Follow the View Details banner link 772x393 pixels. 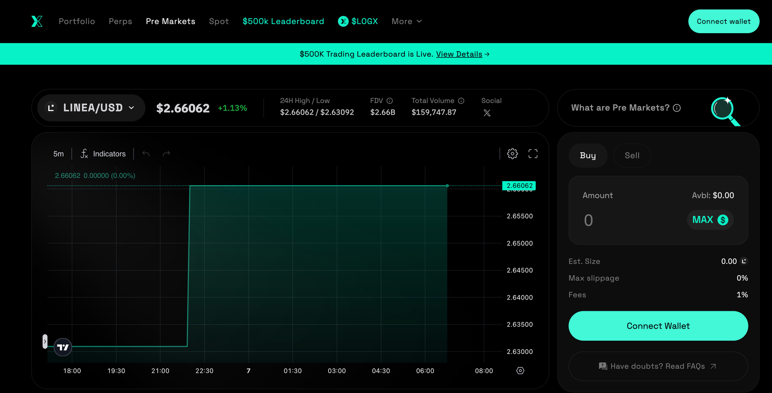pos(459,54)
